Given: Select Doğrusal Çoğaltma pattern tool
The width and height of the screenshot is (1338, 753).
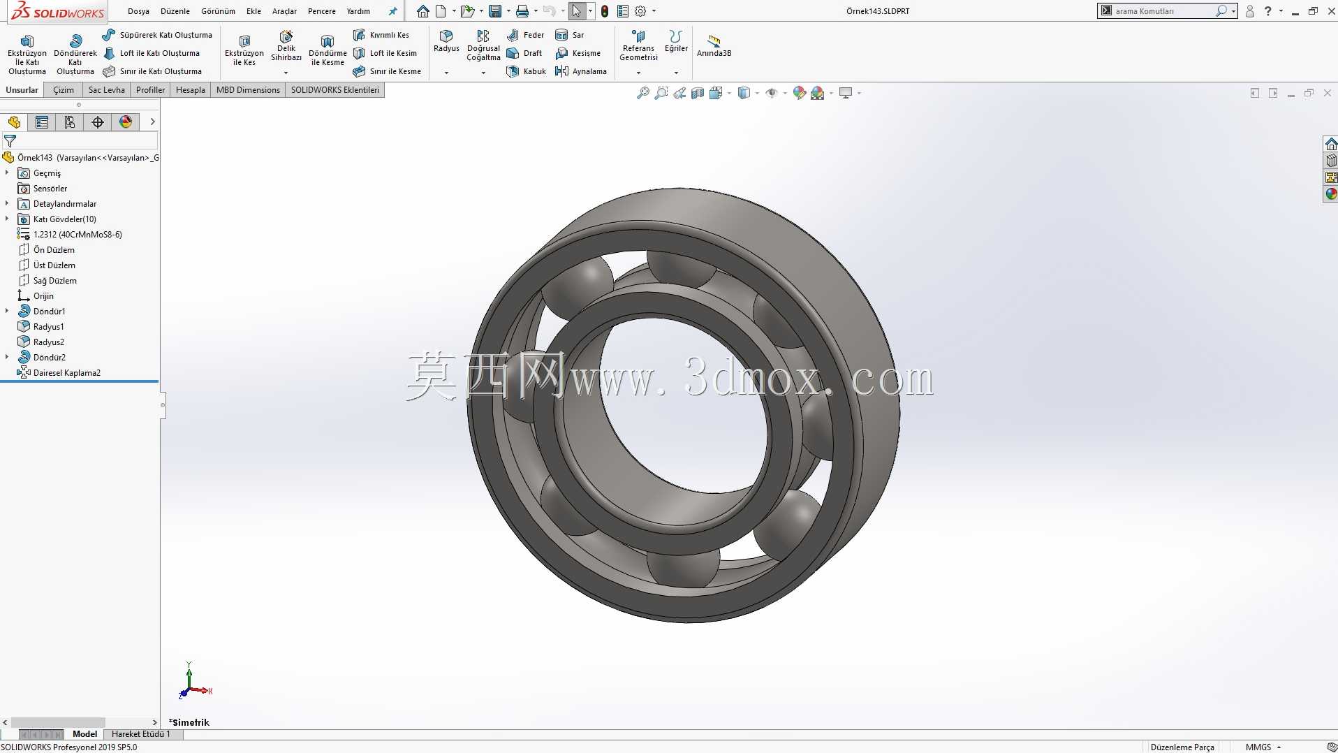Looking at the screenshot, I should [x=483, y=46].
